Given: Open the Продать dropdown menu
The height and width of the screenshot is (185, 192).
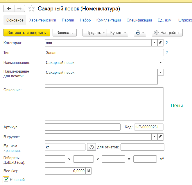Looking at the screenshot, I should pyautogui.click(x=95, y=33).
